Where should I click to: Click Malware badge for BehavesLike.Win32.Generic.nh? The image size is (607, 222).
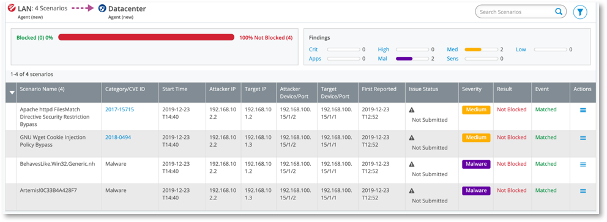click(476, 165)
